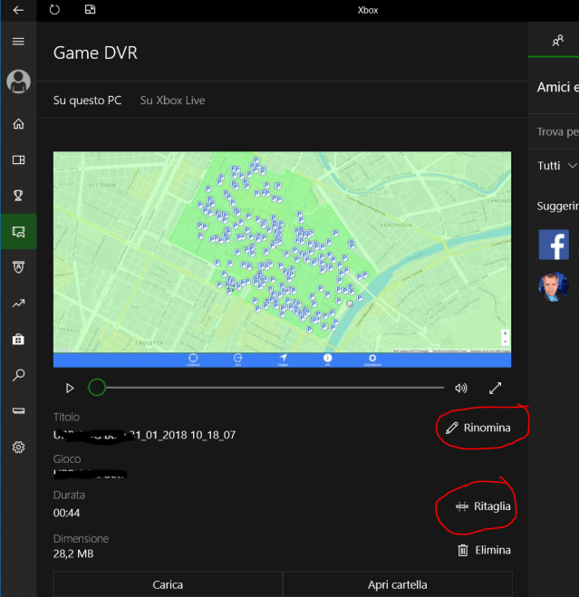
Task: Click the playback seek slider handle
Action: click(x=97, y=388)
